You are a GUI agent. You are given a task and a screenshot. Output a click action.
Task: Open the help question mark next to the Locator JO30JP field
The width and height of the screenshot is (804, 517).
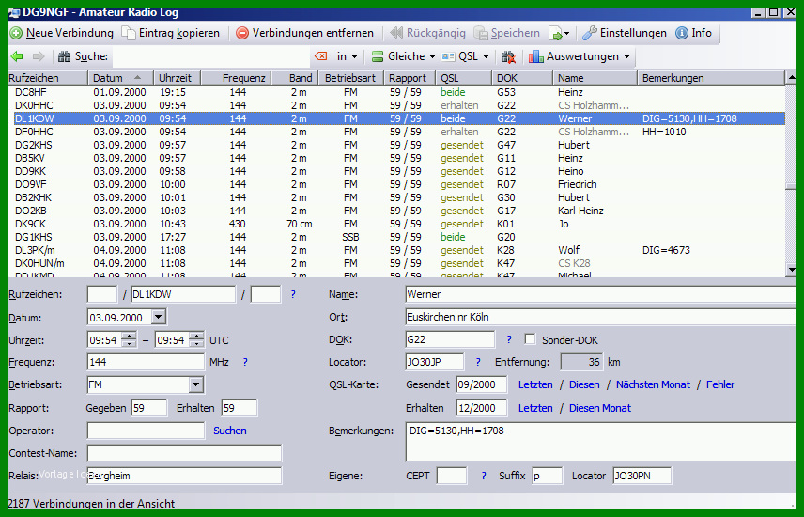[x=478, y=363]
